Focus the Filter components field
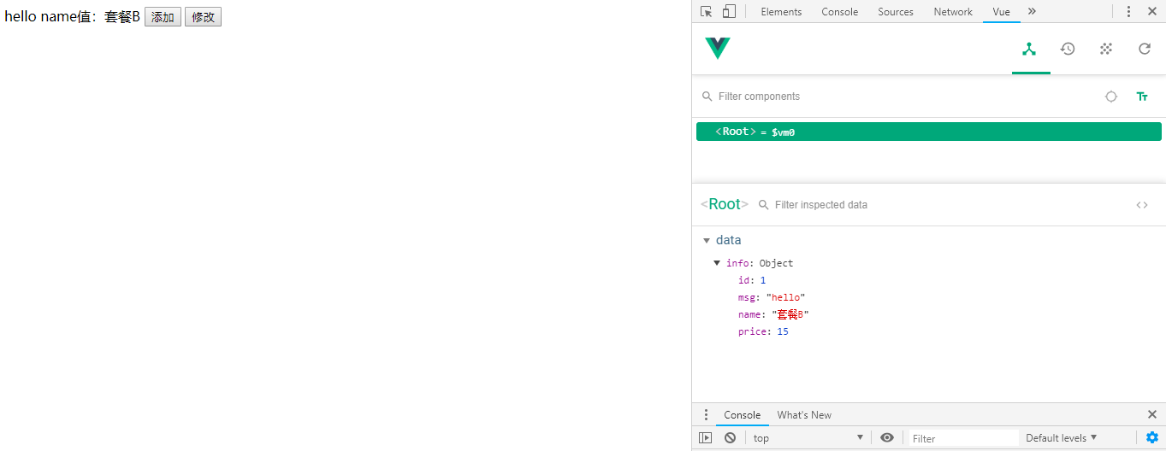This screenshot has height=451, width=1166. coord(898,97)
